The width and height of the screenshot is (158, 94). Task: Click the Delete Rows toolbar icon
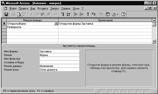click(x=81, y=14)
